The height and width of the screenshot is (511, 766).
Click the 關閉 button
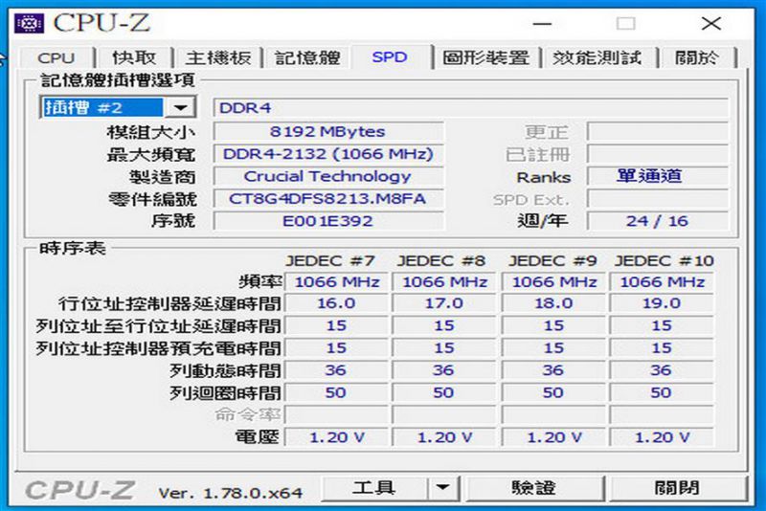[677, 487]
